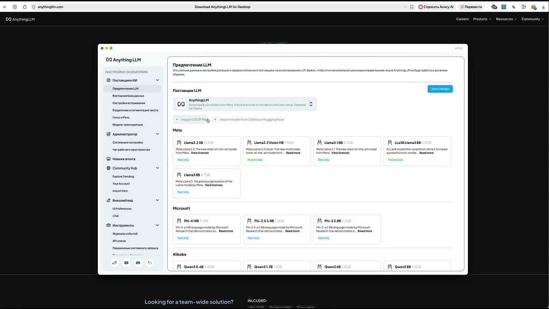Screen dimensions: 549x309
Task: Click the browser address bar anythingllm.com
Action: 50,7
